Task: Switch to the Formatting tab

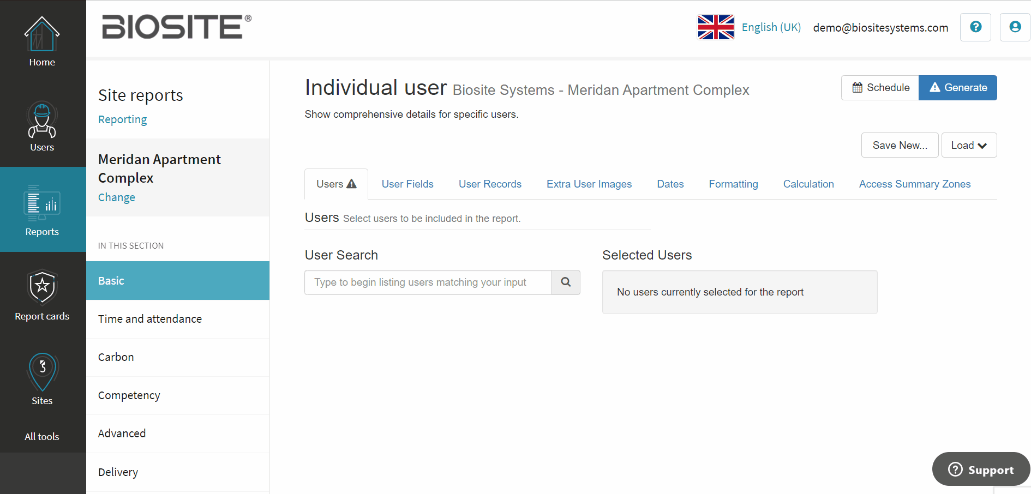Action: pyautogui.click(x=733, y=184)
